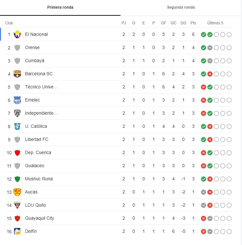Click Barcelona SC's red loss indicator

pyautogui.click(x=210, y=74)
